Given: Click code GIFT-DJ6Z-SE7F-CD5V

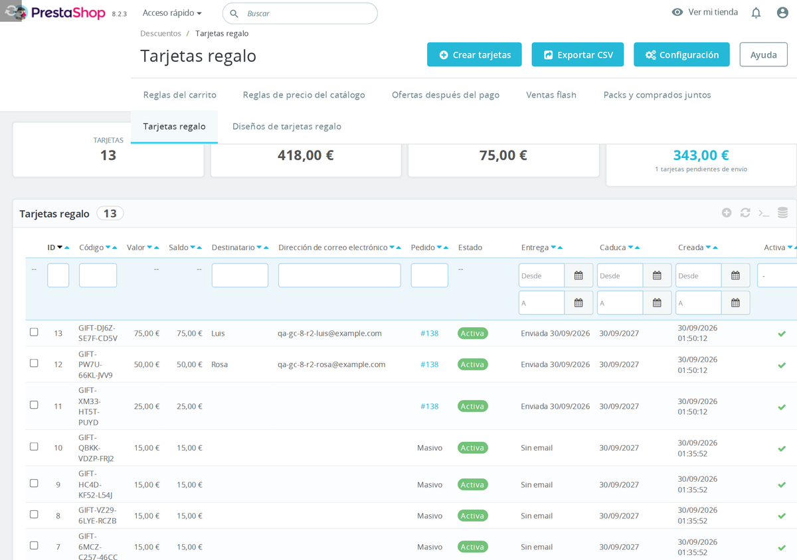Looking at the screenshot, I should (x=98, y=333).
